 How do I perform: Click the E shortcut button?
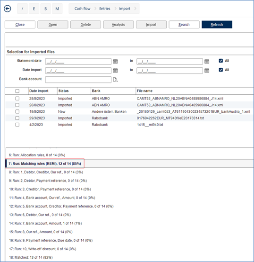[x=34, y=9]
